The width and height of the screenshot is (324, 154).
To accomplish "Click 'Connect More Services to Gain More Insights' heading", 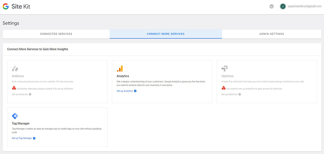I will coord(37,49).
